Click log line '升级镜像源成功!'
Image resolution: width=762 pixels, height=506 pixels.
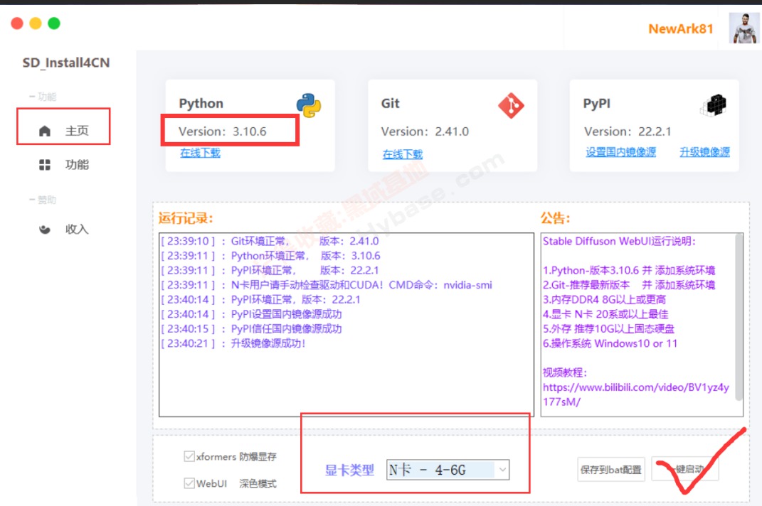coord(233,343)
